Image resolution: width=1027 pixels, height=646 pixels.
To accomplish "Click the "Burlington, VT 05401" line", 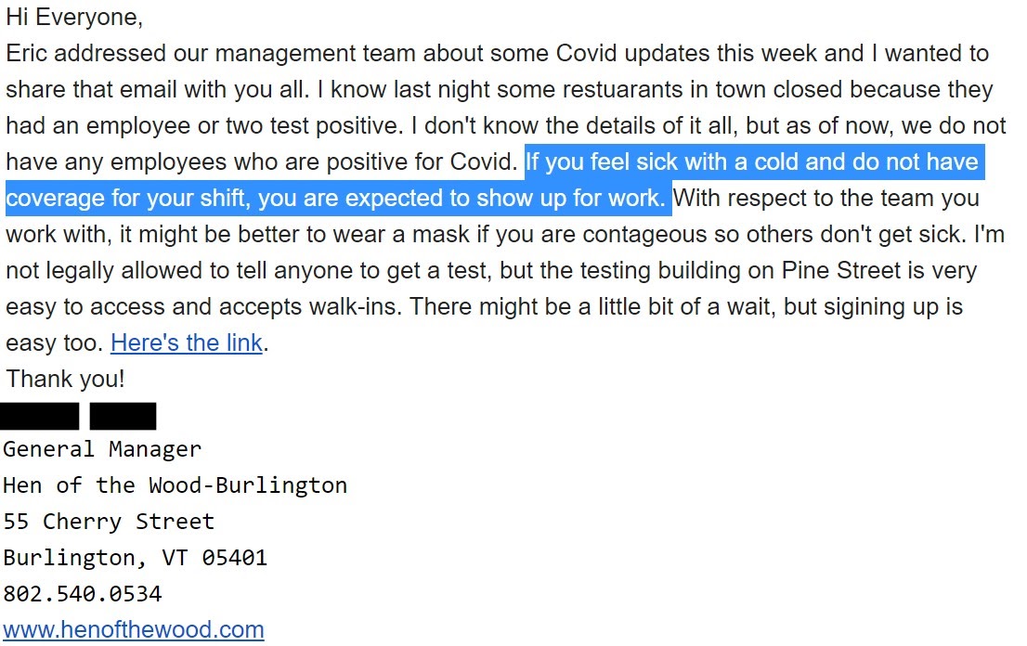I will click(x=135, y=558).
